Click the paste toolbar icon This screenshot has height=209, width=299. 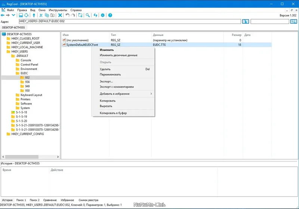click(x=52, y=15)
